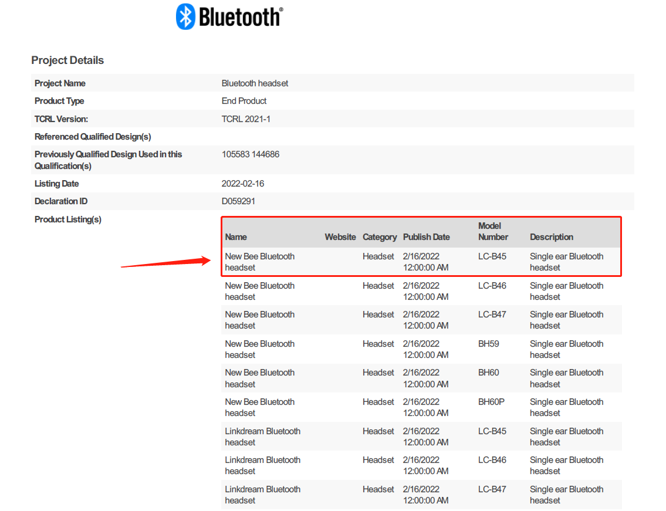Viewport: 666px width, 511px height.
Task: Select the "End Product" value
Action: coord(244,101)
